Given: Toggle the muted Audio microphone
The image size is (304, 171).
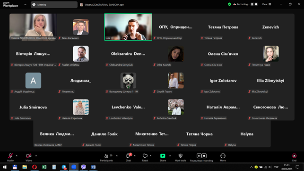Looking at the screenshot, I should 10,156.
